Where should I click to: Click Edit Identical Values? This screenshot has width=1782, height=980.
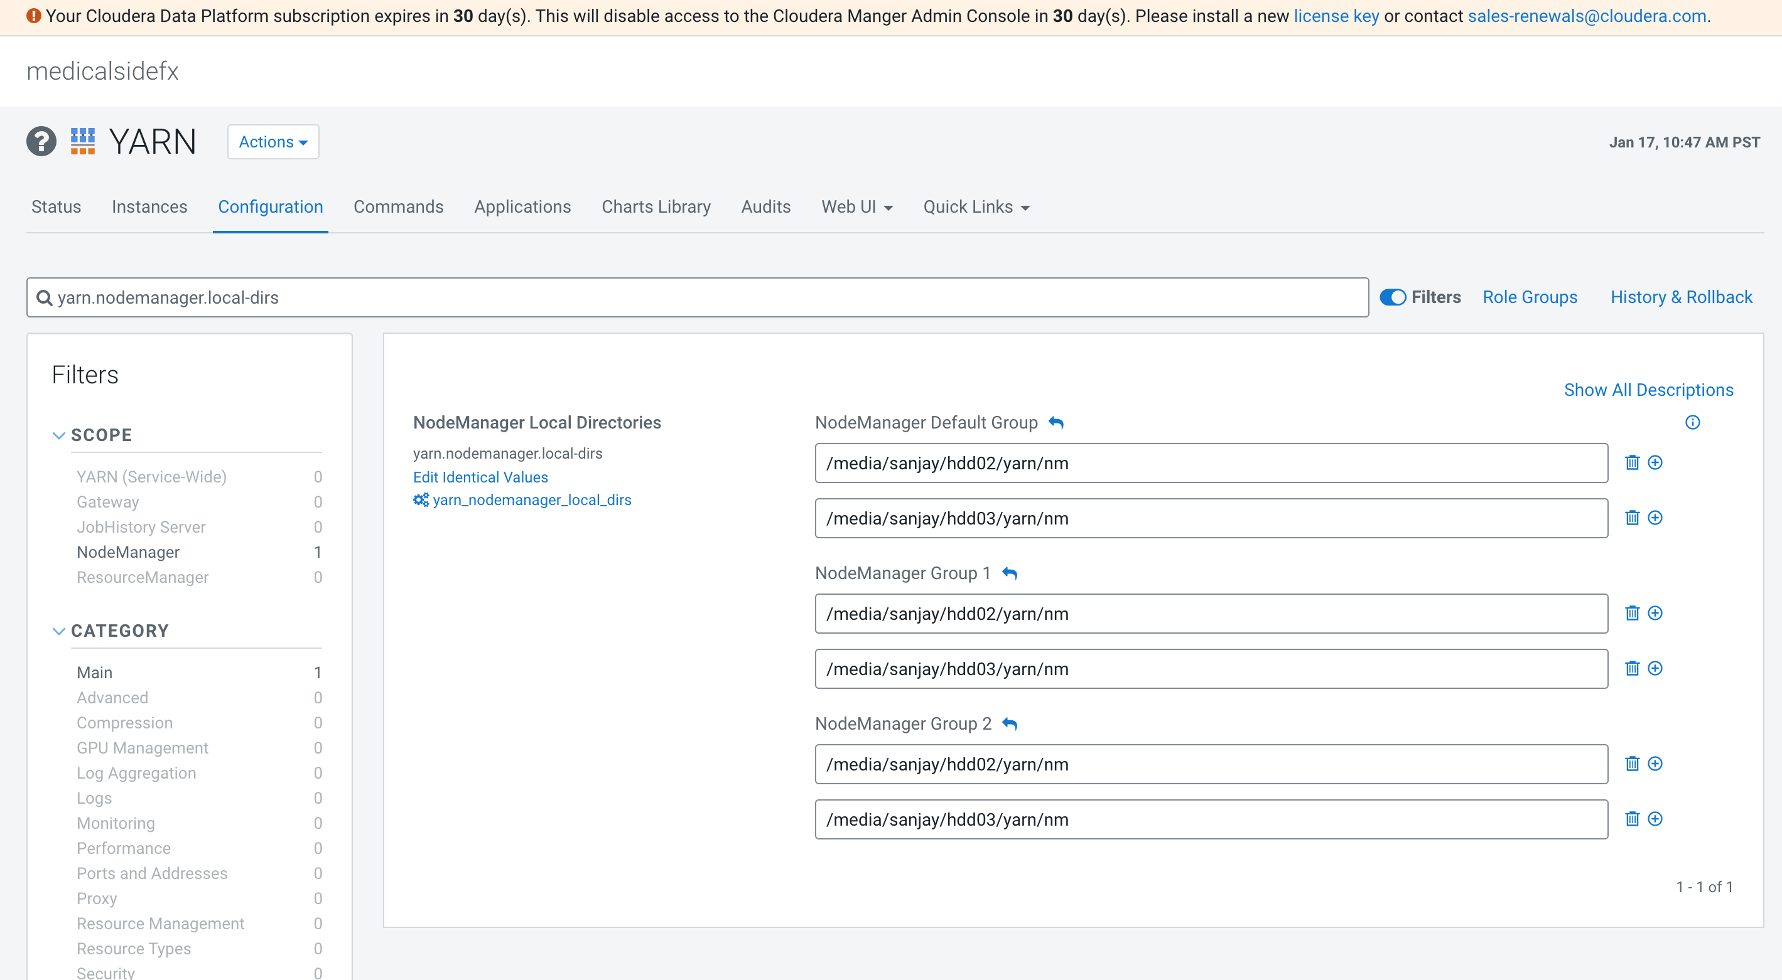[480, 477]
